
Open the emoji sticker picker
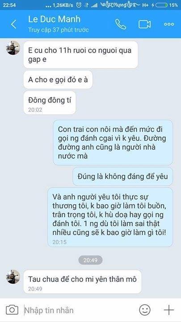[x=145, y=309]
